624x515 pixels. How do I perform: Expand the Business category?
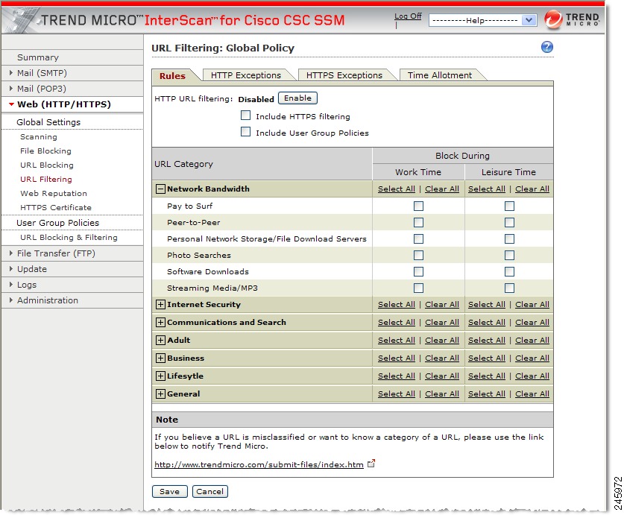(160, 358)
